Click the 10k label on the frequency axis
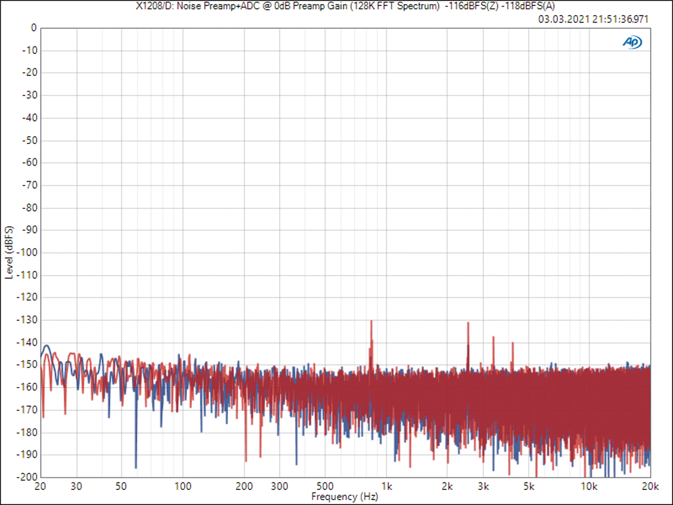The width and height of the screenshot is (673, 505). 590,487
